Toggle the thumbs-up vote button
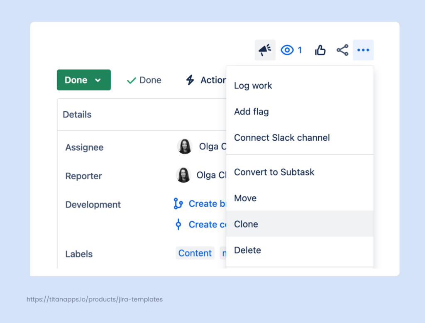Image resolution: width=425 pixels, height=323 pixels. click(x=320, y=50)
